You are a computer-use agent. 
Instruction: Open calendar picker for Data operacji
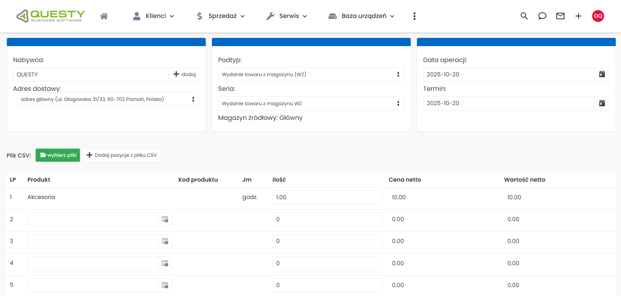pos(602,74)
